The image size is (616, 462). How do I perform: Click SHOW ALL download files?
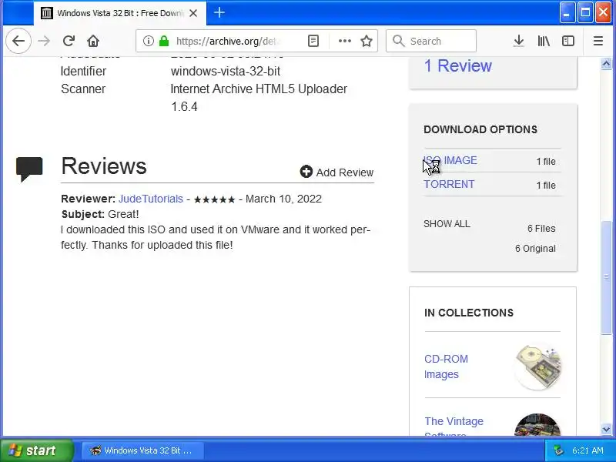(x=447, y=224)
